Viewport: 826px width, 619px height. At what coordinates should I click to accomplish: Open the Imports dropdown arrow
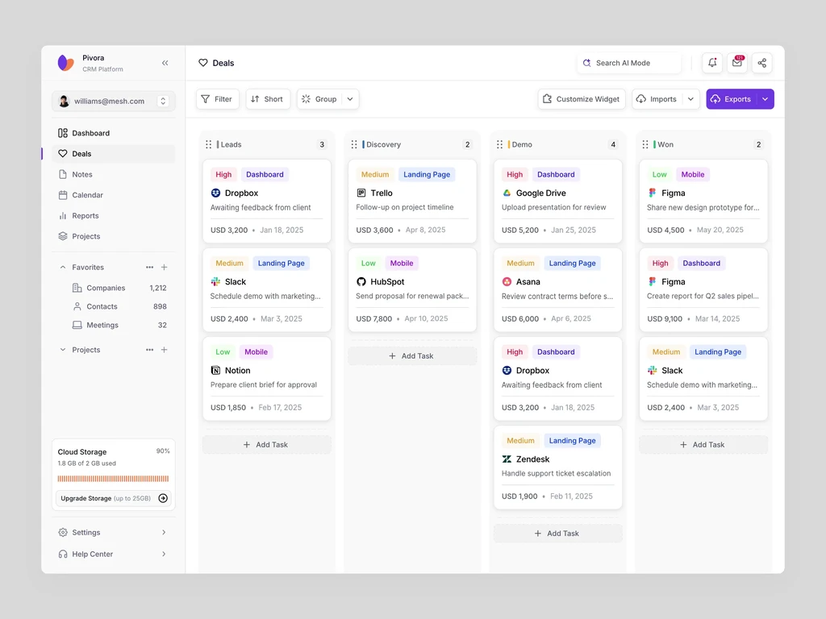pyautogui.click(x=690, y=99)
